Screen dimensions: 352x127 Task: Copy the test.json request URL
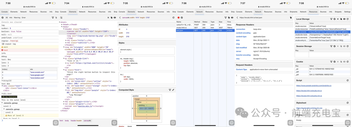pyautogui.click(x=291, y=17)
